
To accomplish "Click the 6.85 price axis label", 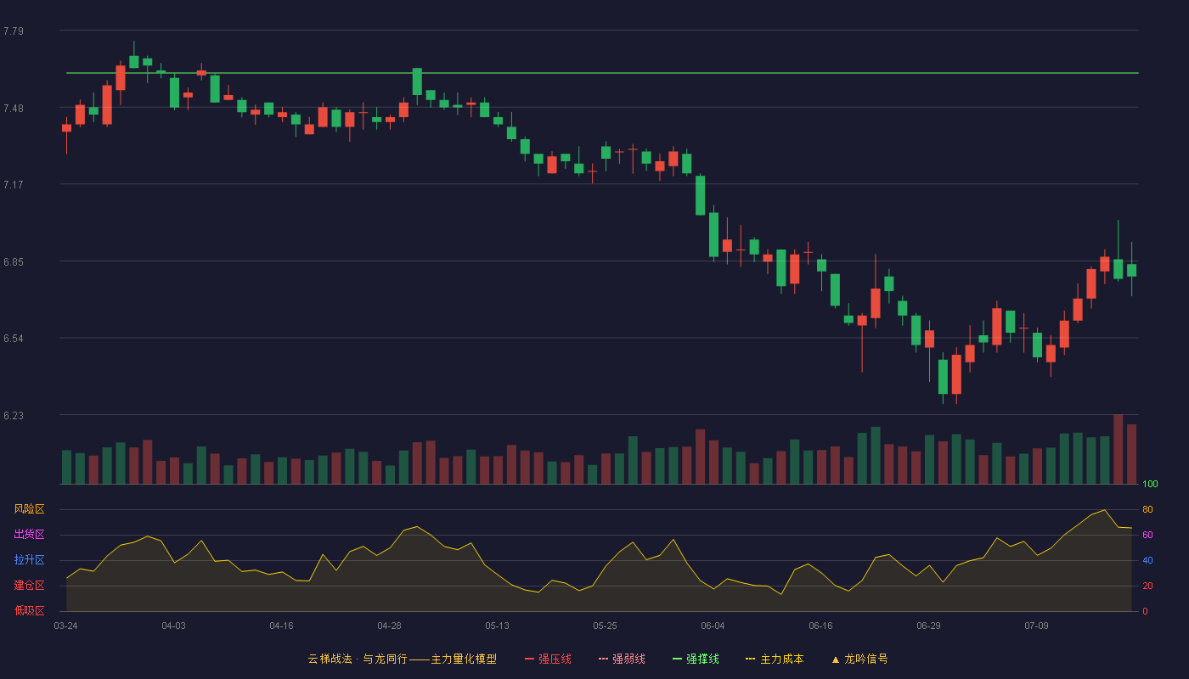I will click(x=14, y=262).
